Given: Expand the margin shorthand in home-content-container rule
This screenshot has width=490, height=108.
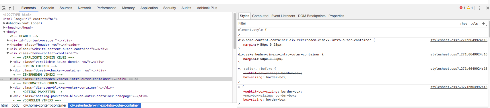Looking at the screenshot, I should pos(258,45).
